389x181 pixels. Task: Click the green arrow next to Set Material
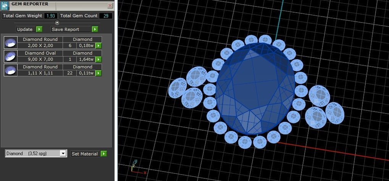coord(104,154)
